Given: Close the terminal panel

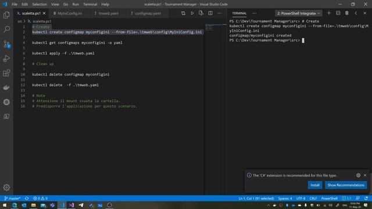Looking at the screenshot, I should [x=365, y=13].
